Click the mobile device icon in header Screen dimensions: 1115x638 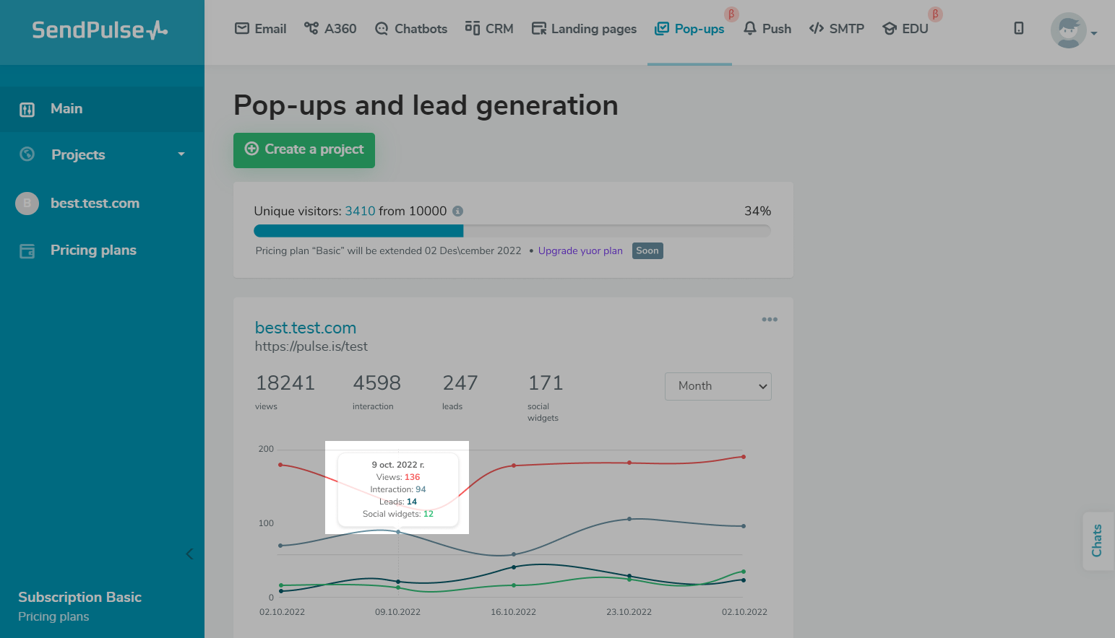[x=1019, y=28]
